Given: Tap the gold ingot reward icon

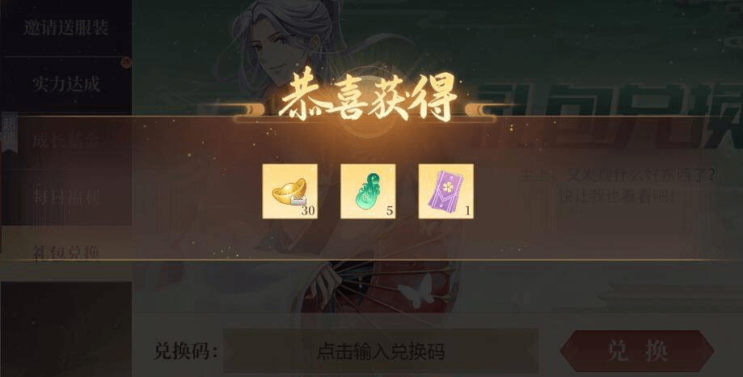Looking at the screenshot, I should point(290,192).
